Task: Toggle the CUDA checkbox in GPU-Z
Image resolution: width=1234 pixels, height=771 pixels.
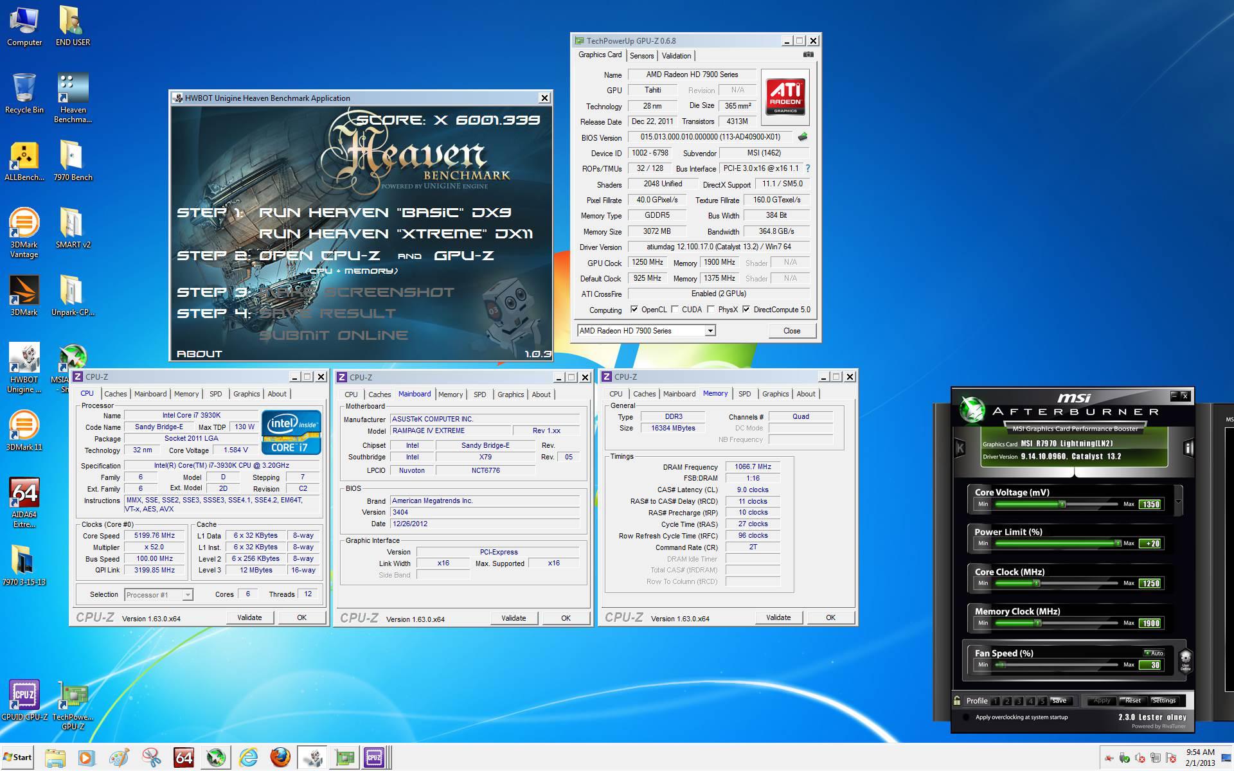Action: pos(675,310)
